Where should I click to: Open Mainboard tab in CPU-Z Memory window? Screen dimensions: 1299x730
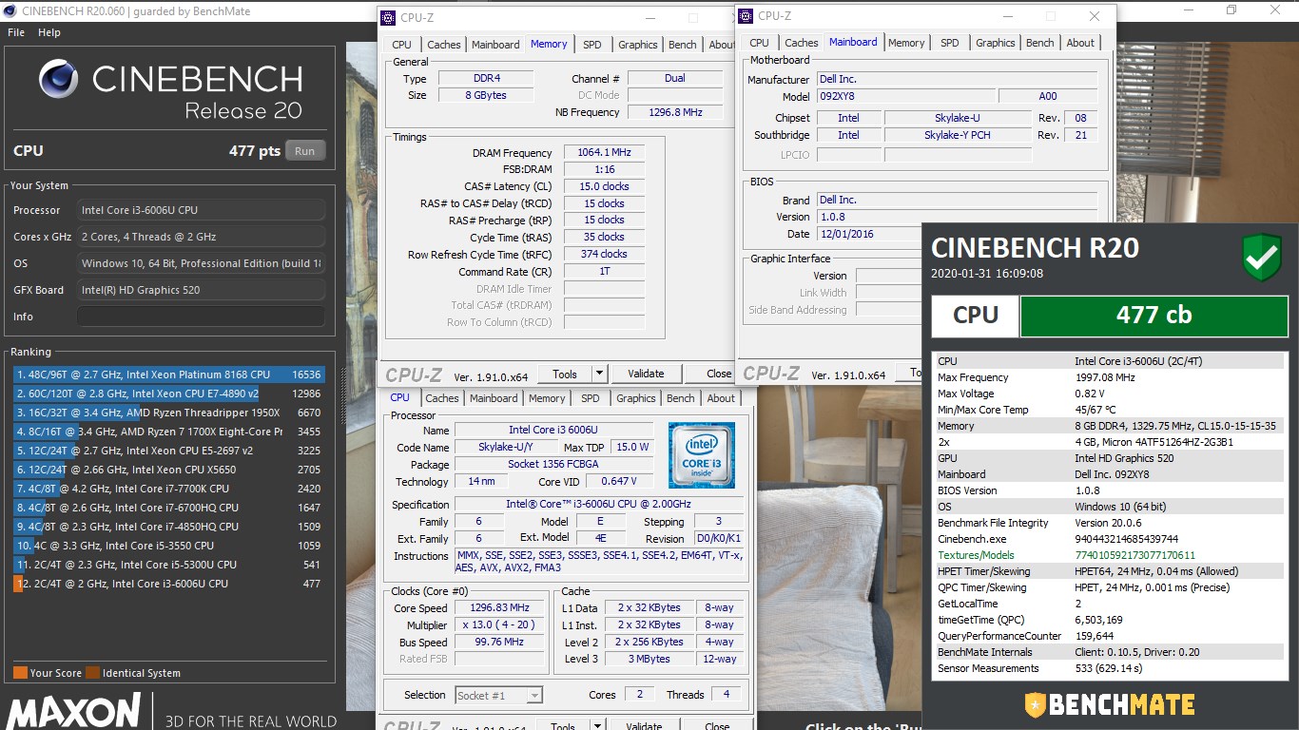point(495,45)
